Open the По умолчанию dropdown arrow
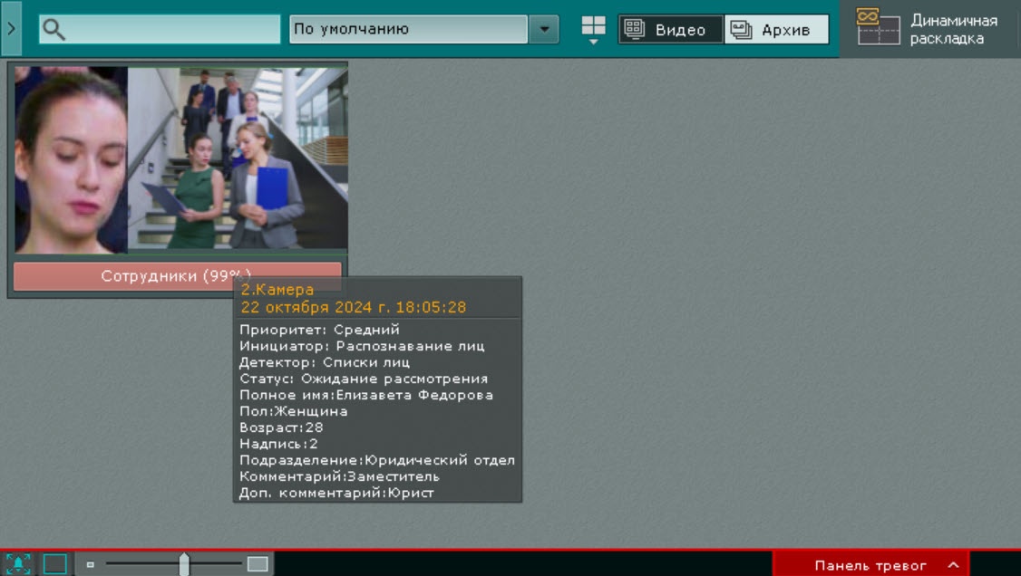 pos(543,29)
